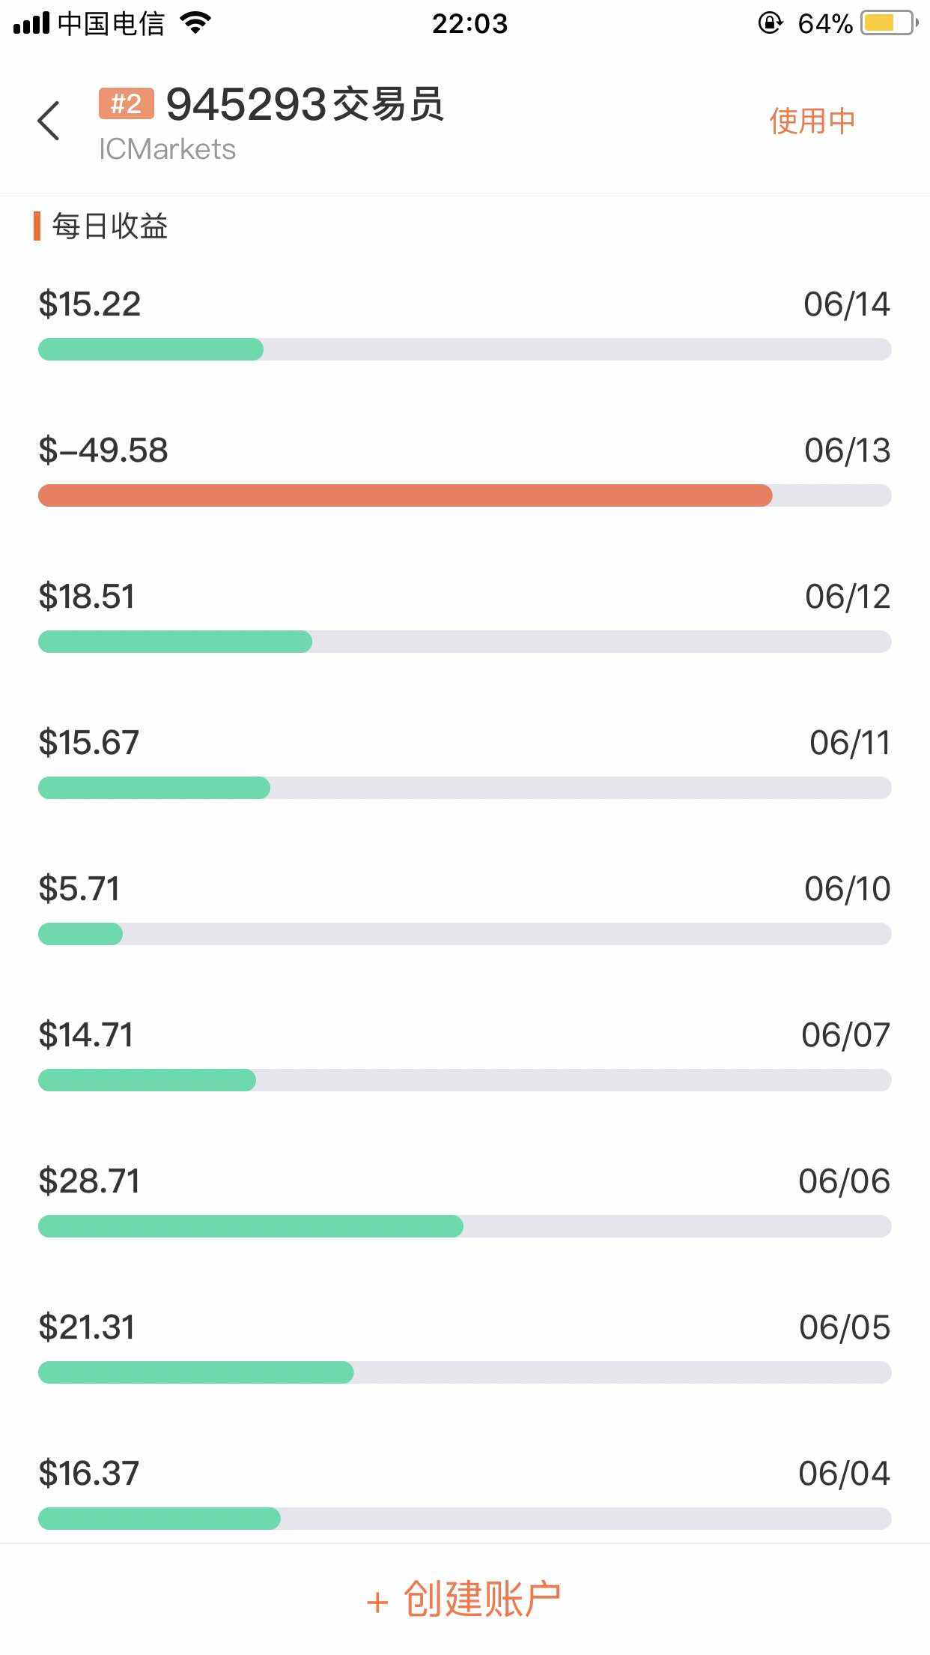Open the 945293交易员 title
Viewport: 930px width, 1655px height.
(x=305, y=103)
